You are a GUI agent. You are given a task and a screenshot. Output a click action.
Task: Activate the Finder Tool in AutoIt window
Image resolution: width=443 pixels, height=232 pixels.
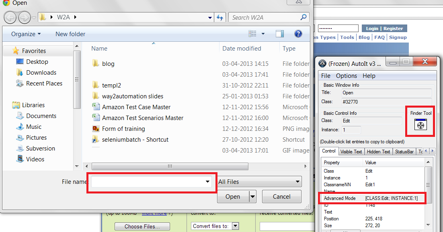pos(420,125)
